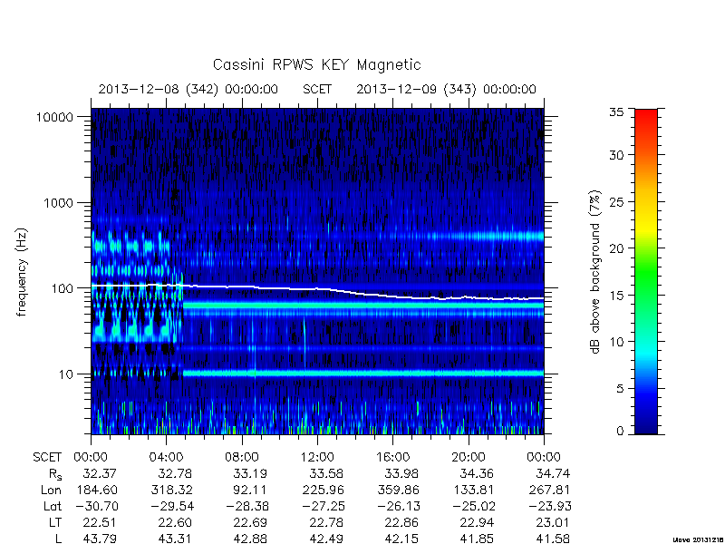The height and width of the screenshot is (544, 725).
Task: Click the 'frequency (Hz)' axis label
Action: 21,272
